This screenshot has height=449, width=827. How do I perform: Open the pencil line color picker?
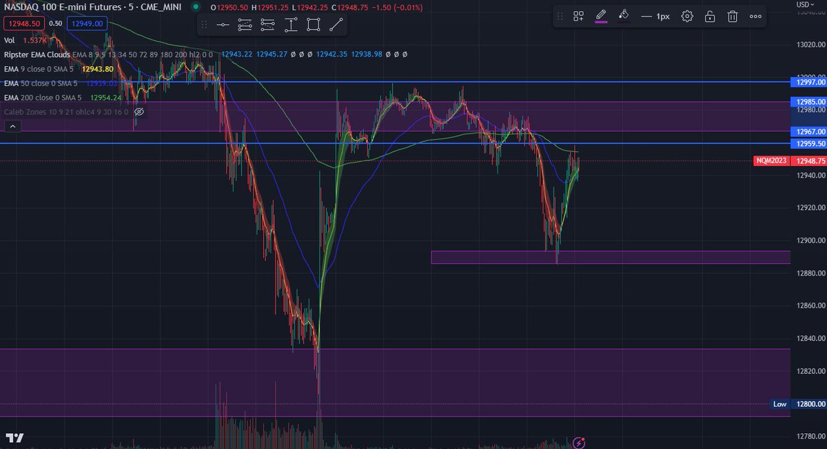[x=601, y=16]
